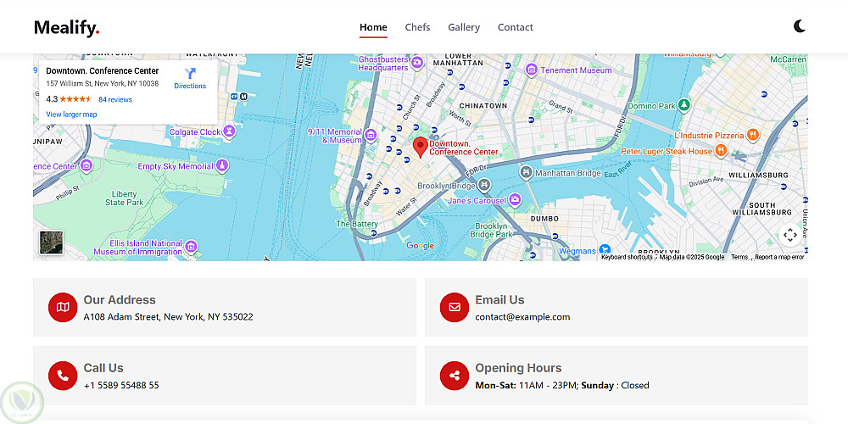Toggle dark mode with the moon icon
The height and width of the screenshot is (424, 848).
(x=800, y=26)
